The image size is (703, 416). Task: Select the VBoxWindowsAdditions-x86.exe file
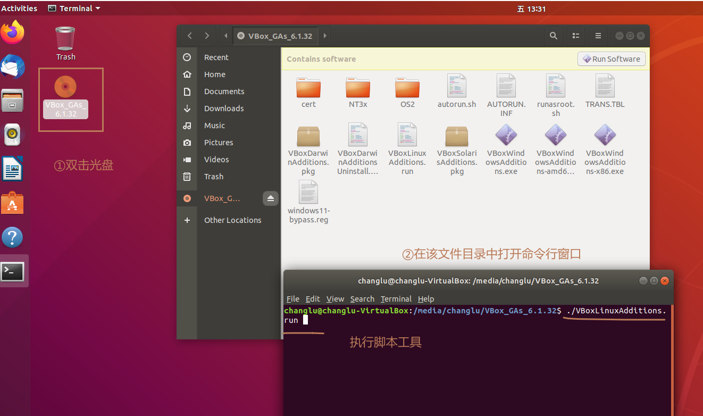pyautogui.click(x=605, y=149)
